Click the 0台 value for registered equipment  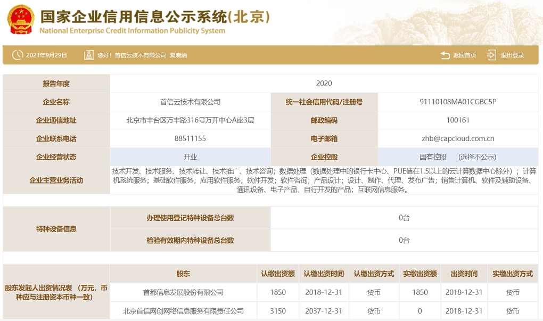[x=404, y=218]
